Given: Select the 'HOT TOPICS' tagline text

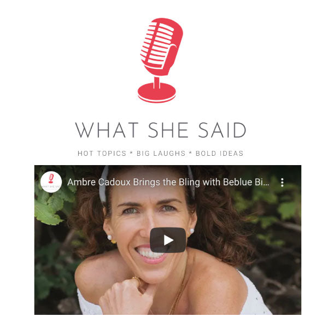Looking at the screenshot, I should point(102,153).
